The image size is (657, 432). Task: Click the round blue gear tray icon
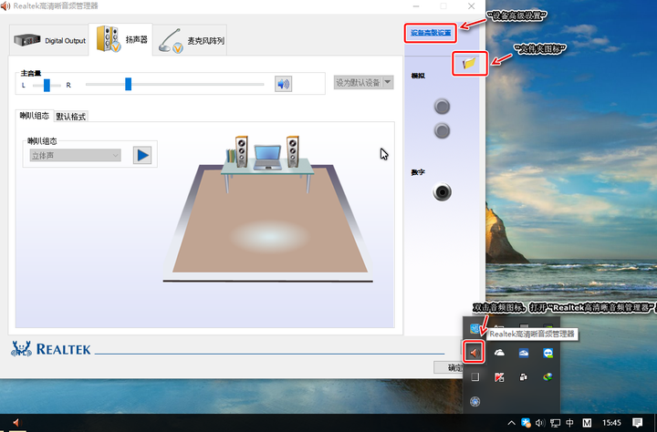(x=474, y=401)
